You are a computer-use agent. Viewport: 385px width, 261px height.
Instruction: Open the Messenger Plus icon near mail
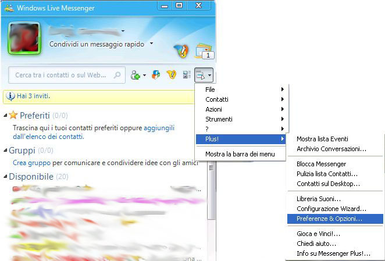(x=181, y=51)
